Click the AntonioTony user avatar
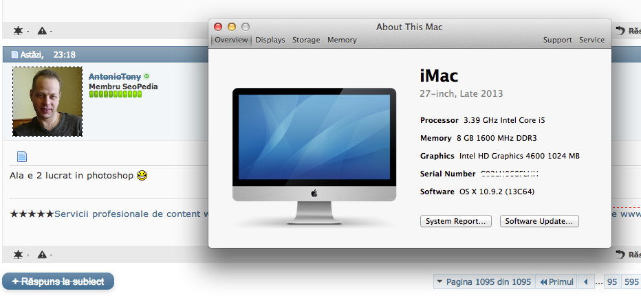 [x=47, y=102]
